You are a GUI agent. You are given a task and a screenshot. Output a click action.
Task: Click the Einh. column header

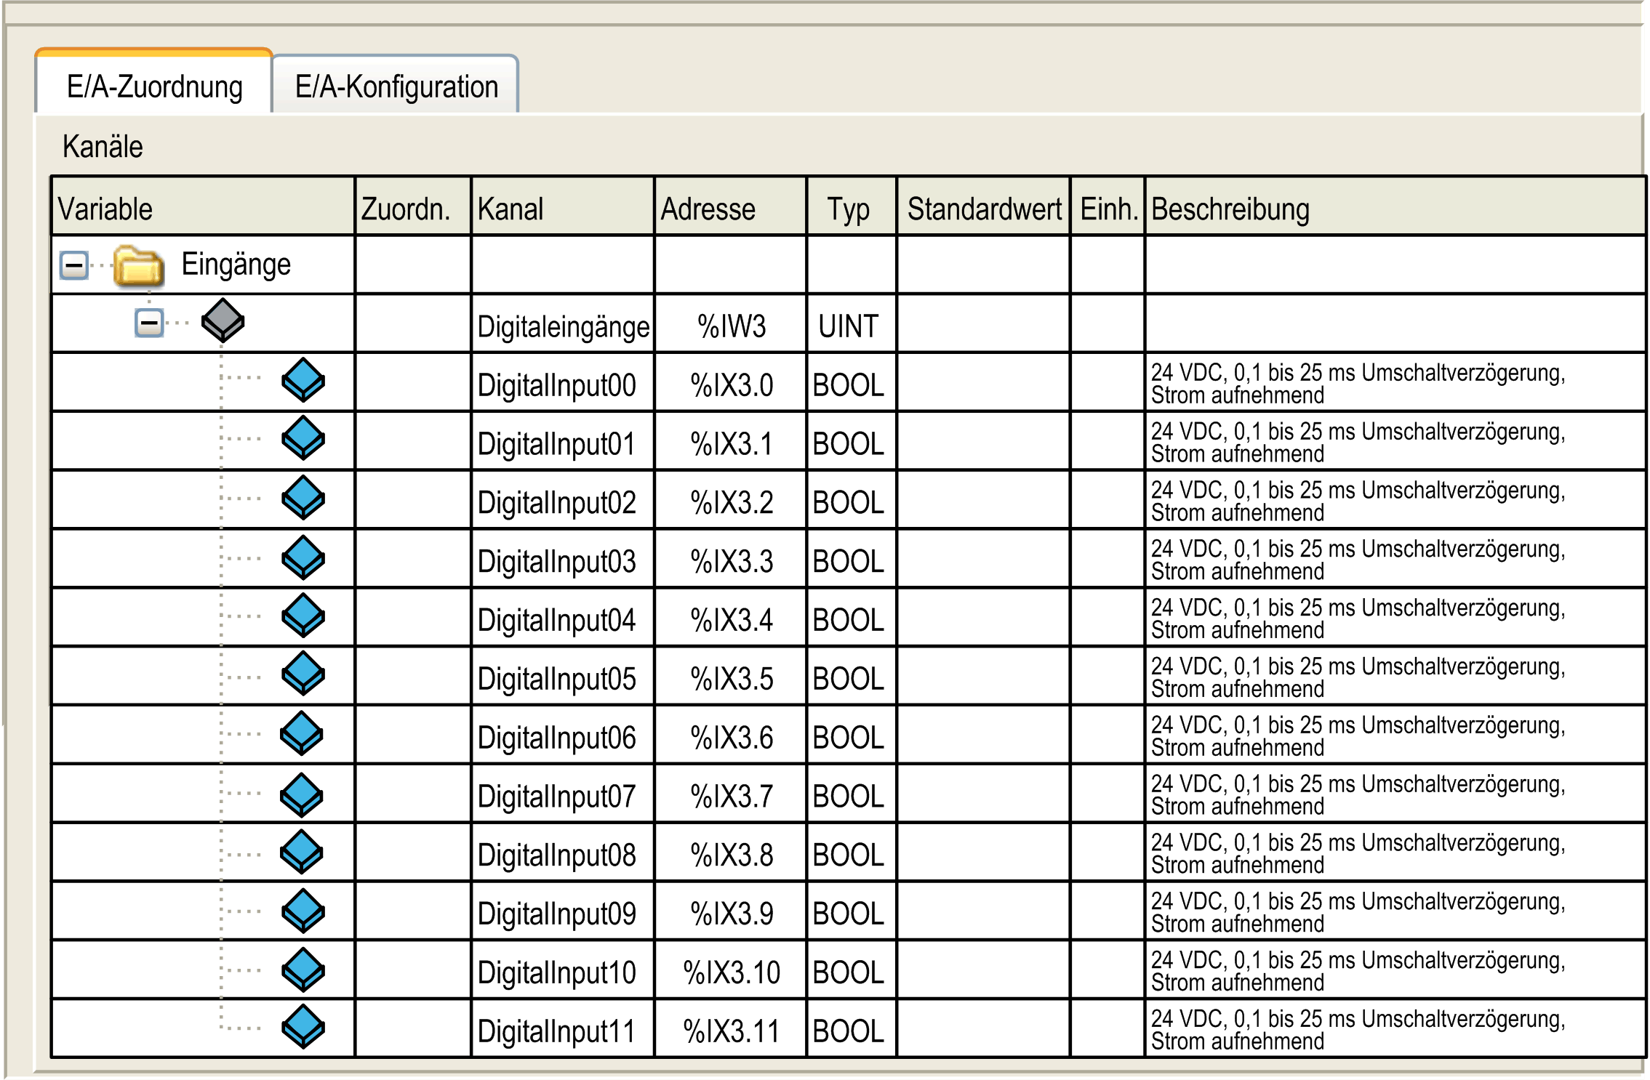point(1108,206)
